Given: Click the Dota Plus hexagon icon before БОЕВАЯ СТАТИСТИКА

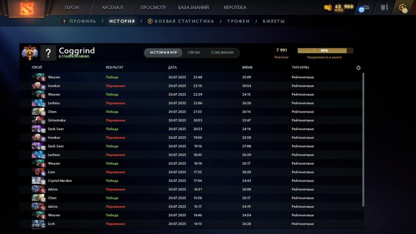Looking at the screenshot, I should (150, 21).
